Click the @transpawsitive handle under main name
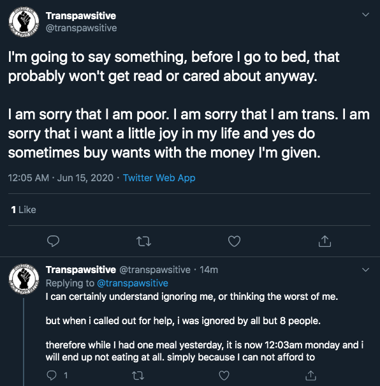 point(82,28)
